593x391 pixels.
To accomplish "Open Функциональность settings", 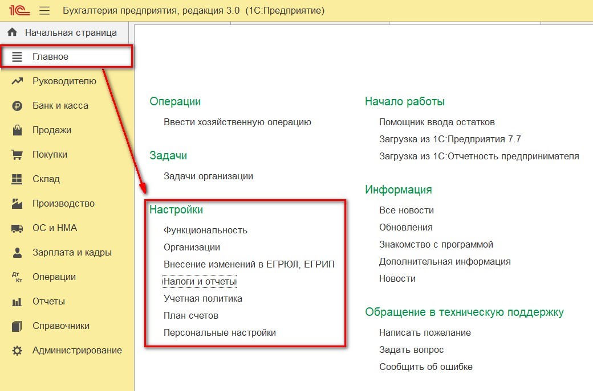I will coord(205,231).
